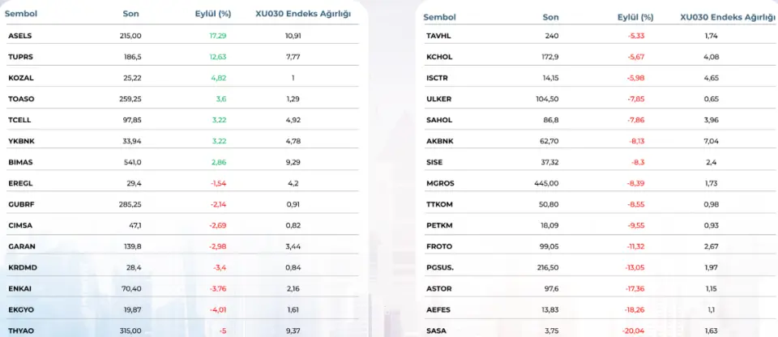The height and width of the screenshot is (337, 778).
Task: Click the BIMAS symbol
Action: coord(19,162)
